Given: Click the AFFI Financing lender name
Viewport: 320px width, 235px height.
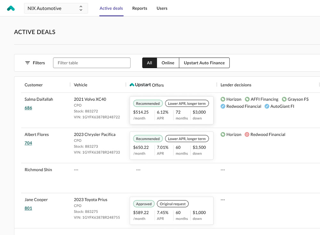Looking at the screenshot, I should tap(265, 99).
